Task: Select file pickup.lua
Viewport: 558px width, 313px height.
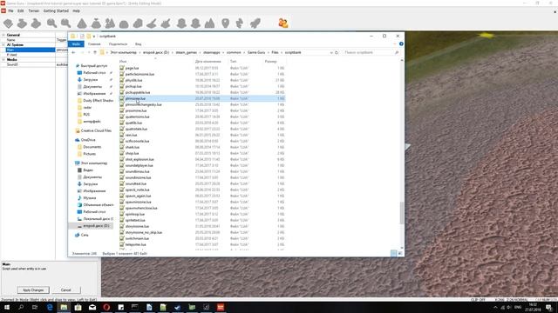Action: (x=133, y=86)
